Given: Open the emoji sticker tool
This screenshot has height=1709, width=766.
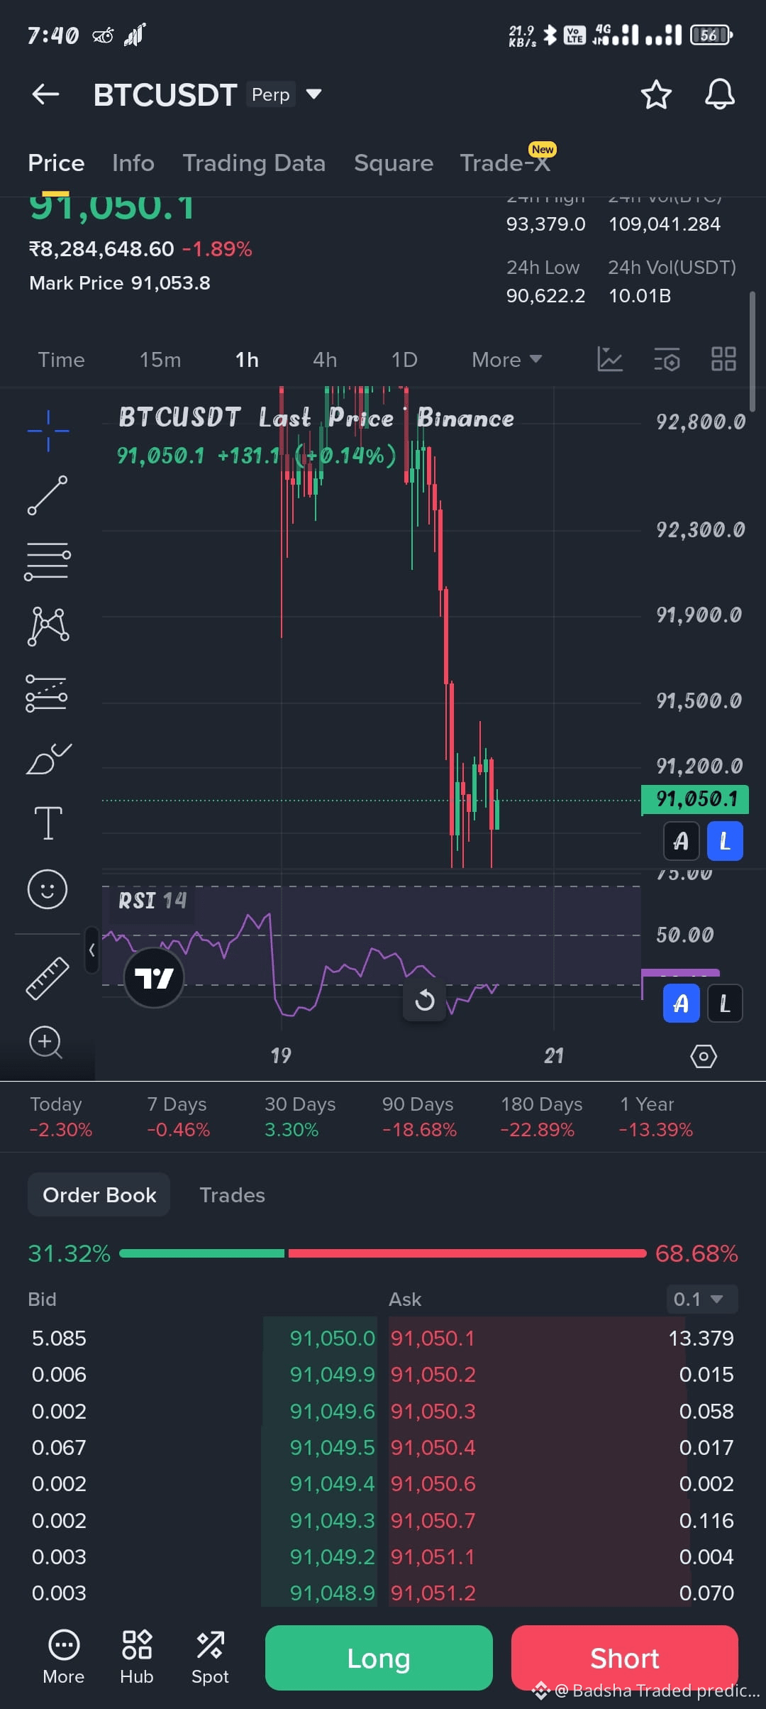Looking at the screenshot, I should coord(48,889).
